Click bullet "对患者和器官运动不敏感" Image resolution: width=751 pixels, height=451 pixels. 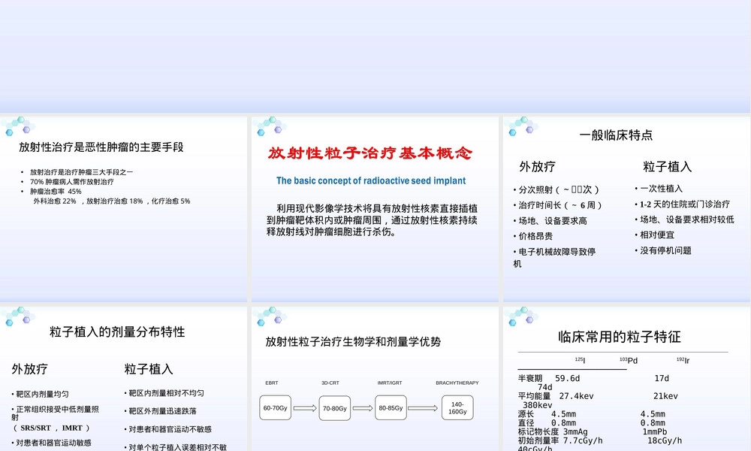168,429
